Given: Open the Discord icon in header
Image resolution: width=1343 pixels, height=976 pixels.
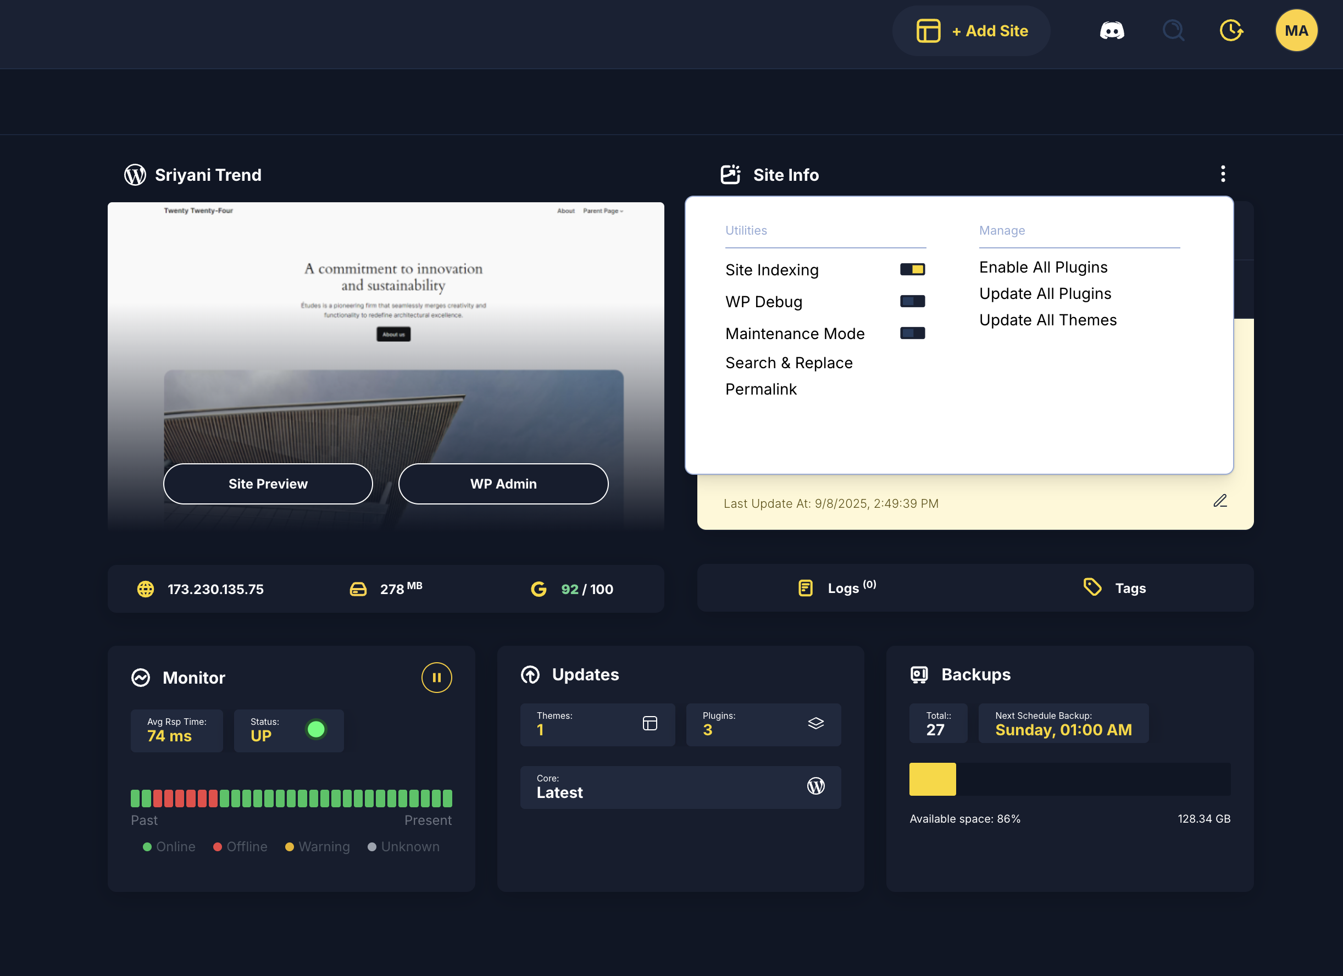Looking at the screenshot, I should click(1112, 31).
